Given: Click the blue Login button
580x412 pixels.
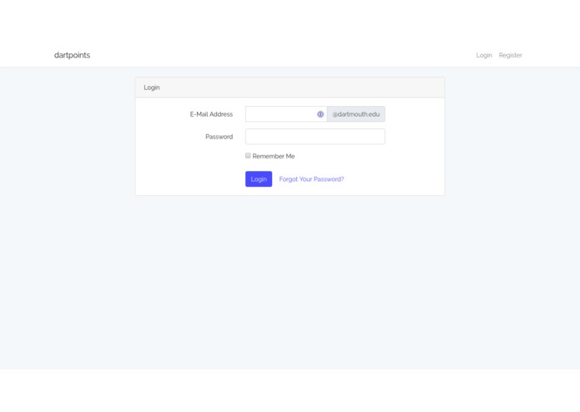Looking at the screenshot, I should 259,178.
